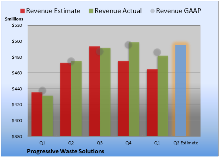Select the red estimate bar above Q3

(x=95, y=91)
